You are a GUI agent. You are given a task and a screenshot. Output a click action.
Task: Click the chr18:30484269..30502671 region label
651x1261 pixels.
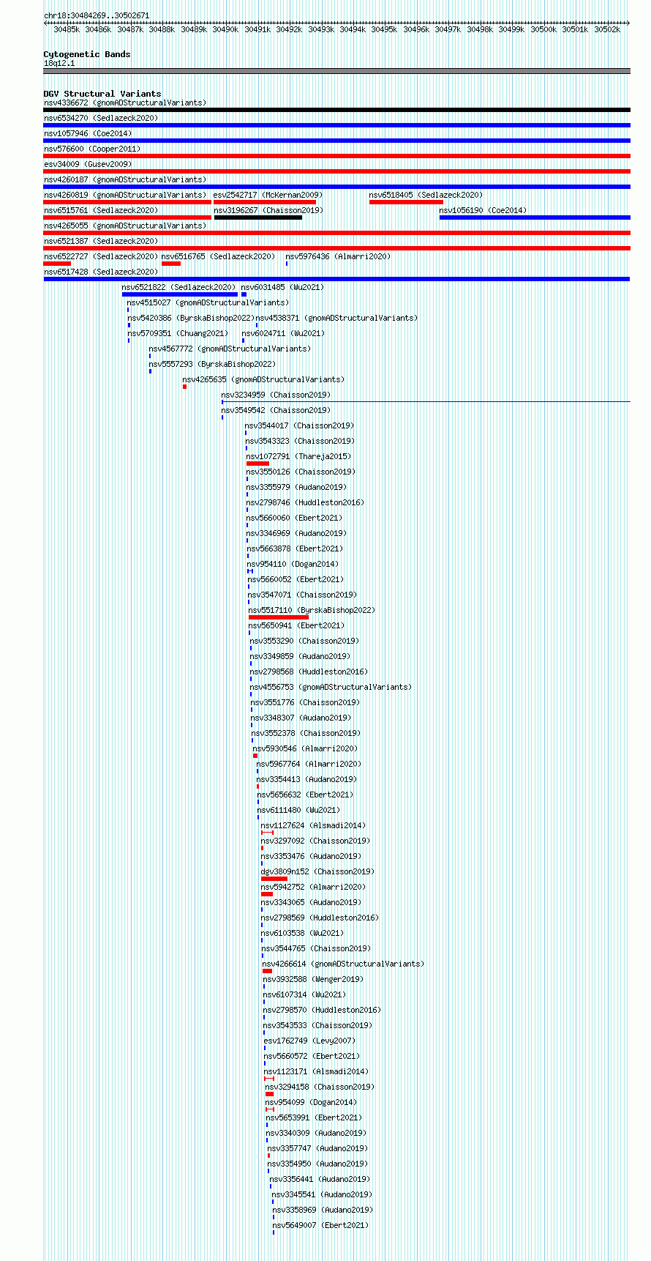click(x=97, y=15)
